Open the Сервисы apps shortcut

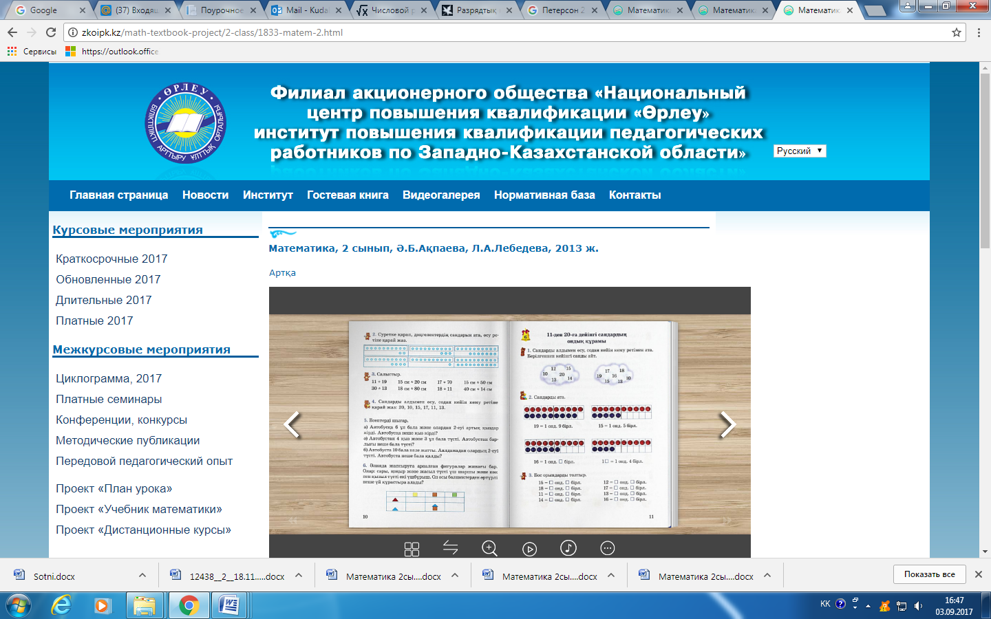pyautogui.click(x=32, y=52)
